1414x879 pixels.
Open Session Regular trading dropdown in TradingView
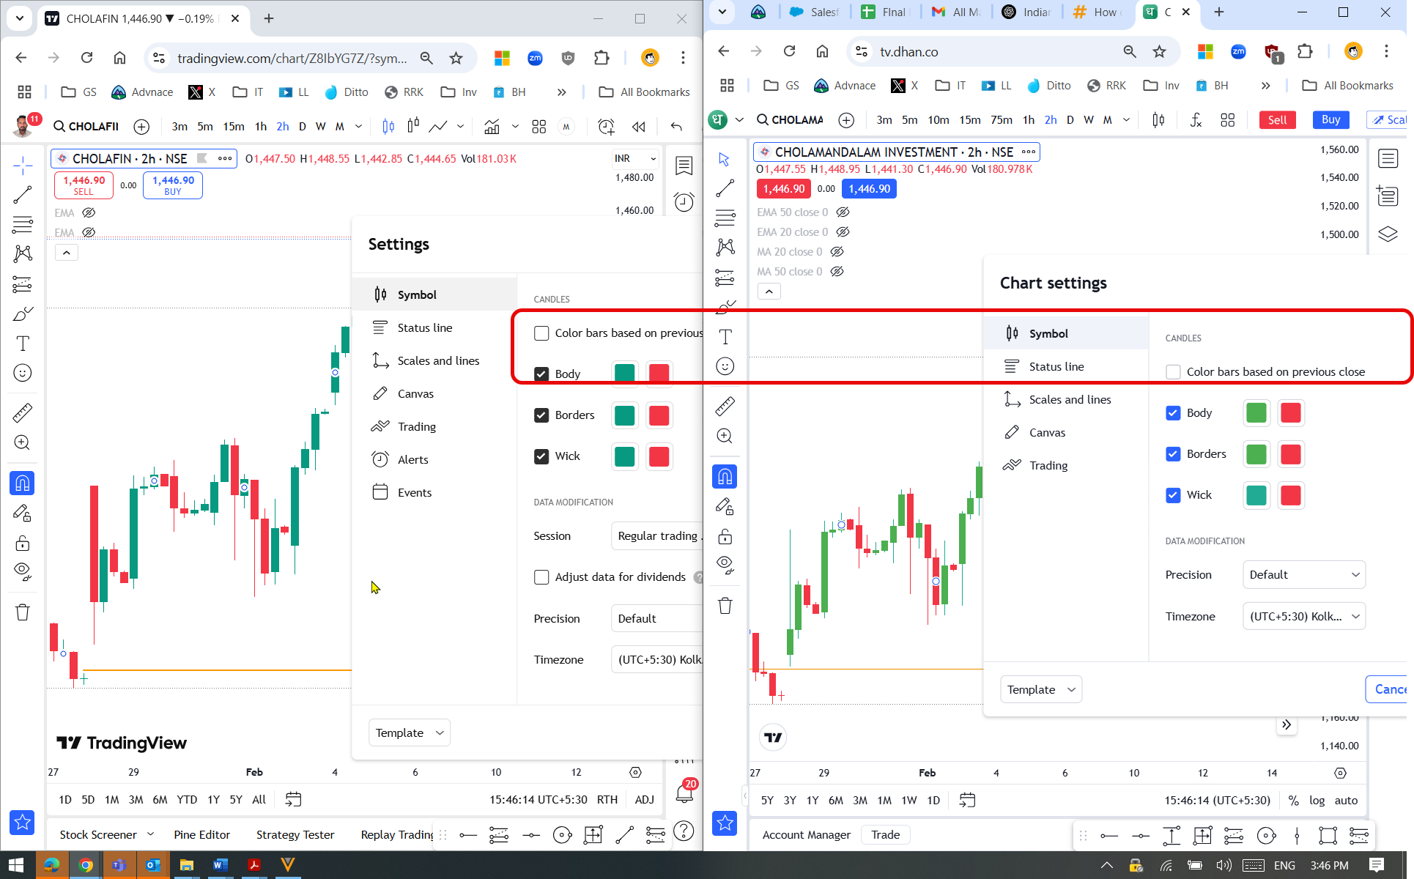point(656,536)
